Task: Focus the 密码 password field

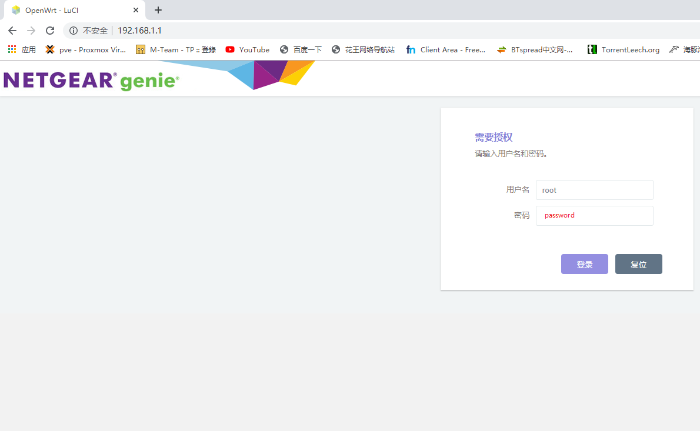Action: [x=594, y=215]
